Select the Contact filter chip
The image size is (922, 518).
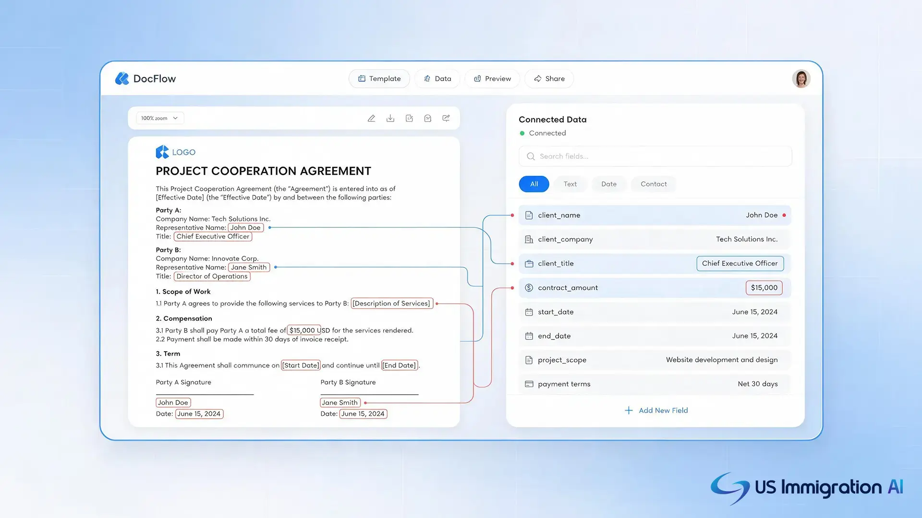tap(654, 184)
